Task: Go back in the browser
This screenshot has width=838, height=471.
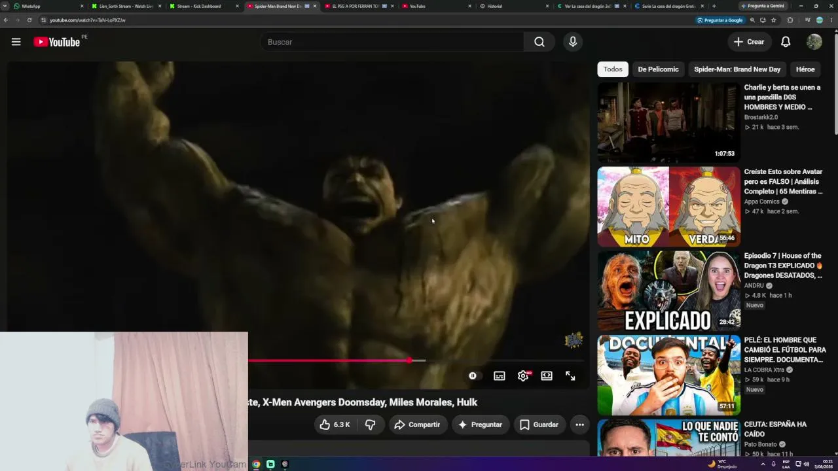Action: [x=6, y=20]
